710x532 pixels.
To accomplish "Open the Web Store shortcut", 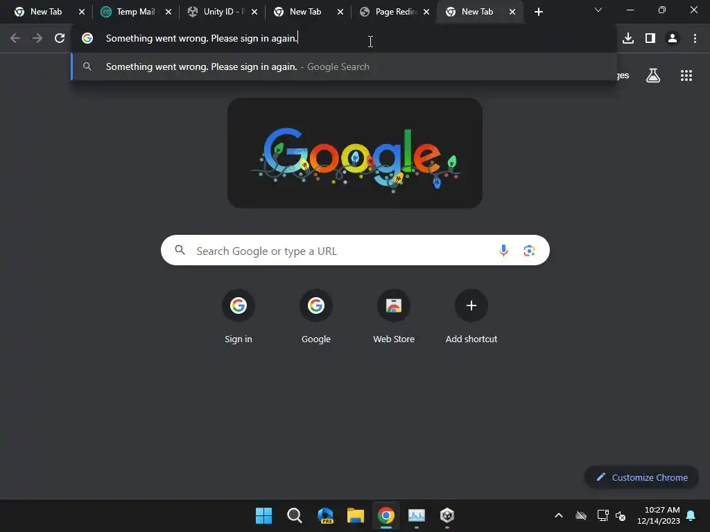I will click(394, 317).
